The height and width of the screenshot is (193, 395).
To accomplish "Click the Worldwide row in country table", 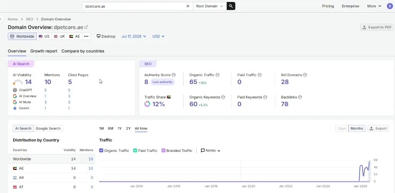I will [x=51, y=159].
